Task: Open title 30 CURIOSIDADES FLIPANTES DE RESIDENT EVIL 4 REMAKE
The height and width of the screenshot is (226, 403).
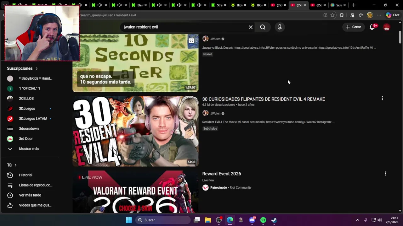Action: tap(264, 99)
